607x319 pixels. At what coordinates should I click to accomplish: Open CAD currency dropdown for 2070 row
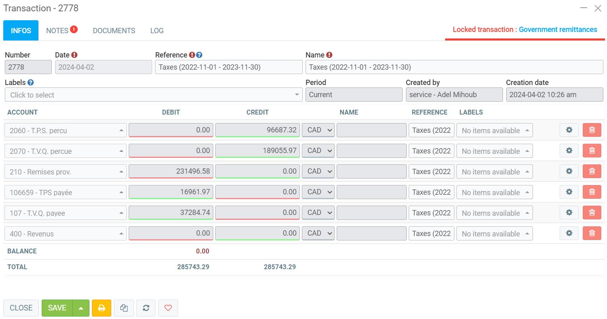[318, 151]
